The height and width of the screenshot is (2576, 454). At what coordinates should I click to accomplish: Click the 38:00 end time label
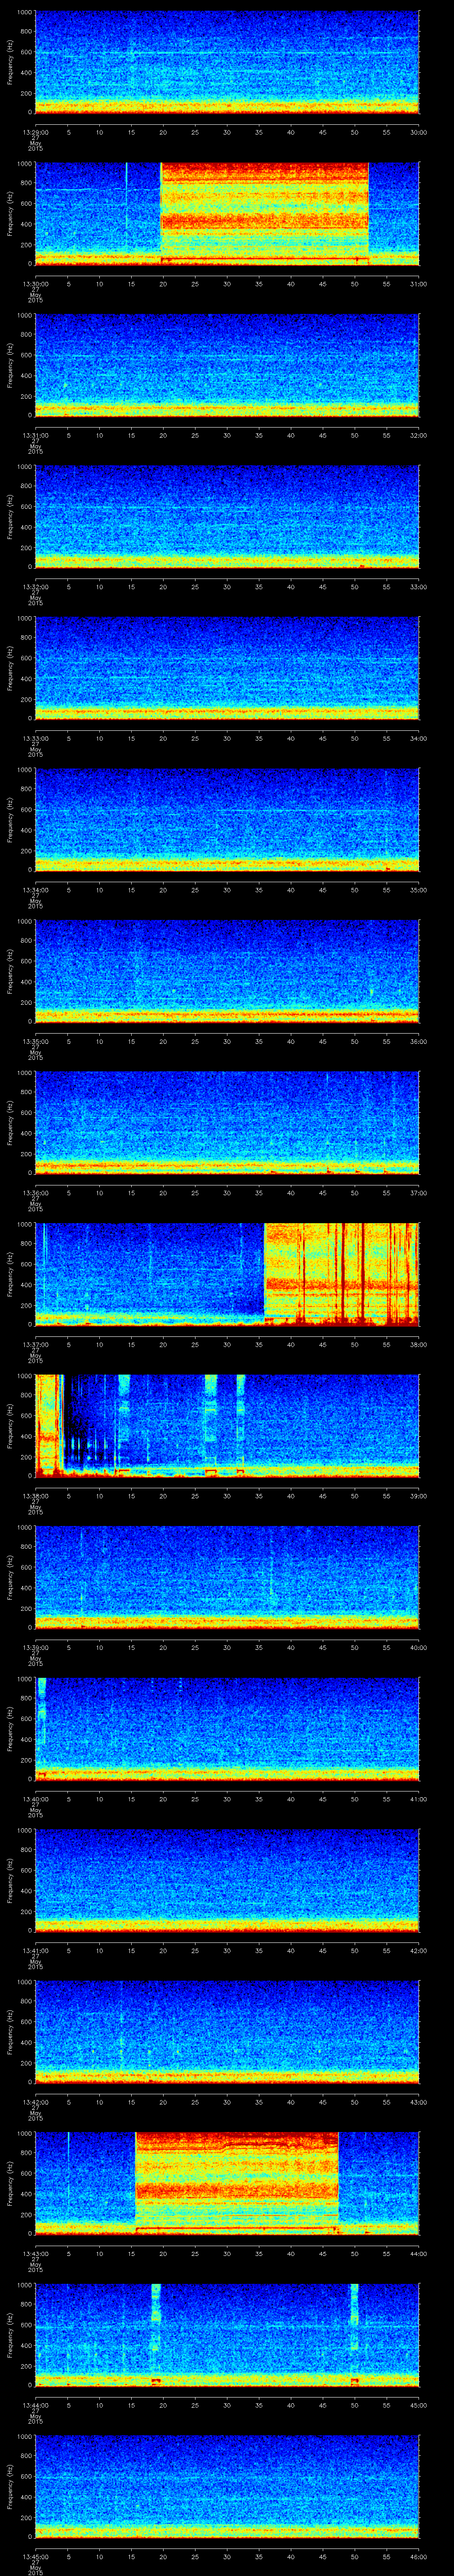coord(419,1344)
